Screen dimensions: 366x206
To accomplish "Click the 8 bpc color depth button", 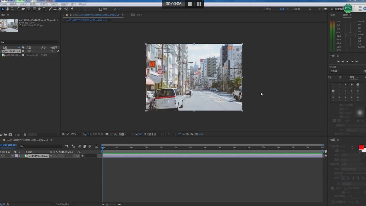I will [18, 134].
